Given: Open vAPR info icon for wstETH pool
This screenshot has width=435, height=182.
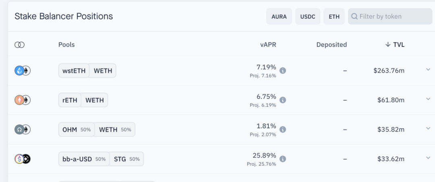Looking at the screenshot, I should (x=283, y=71).
